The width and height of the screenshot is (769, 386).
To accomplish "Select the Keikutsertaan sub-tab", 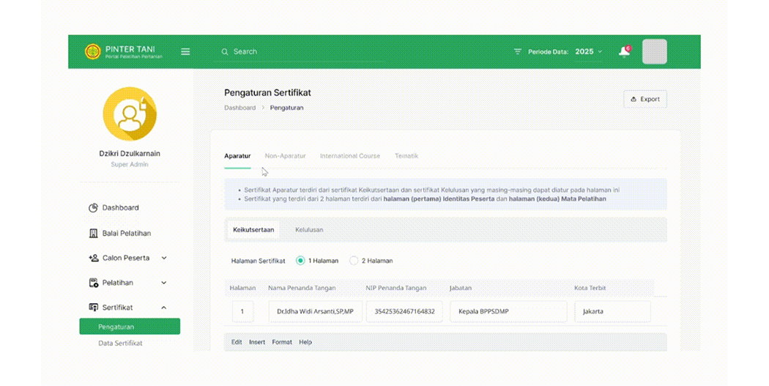I will tap(253, 229).
